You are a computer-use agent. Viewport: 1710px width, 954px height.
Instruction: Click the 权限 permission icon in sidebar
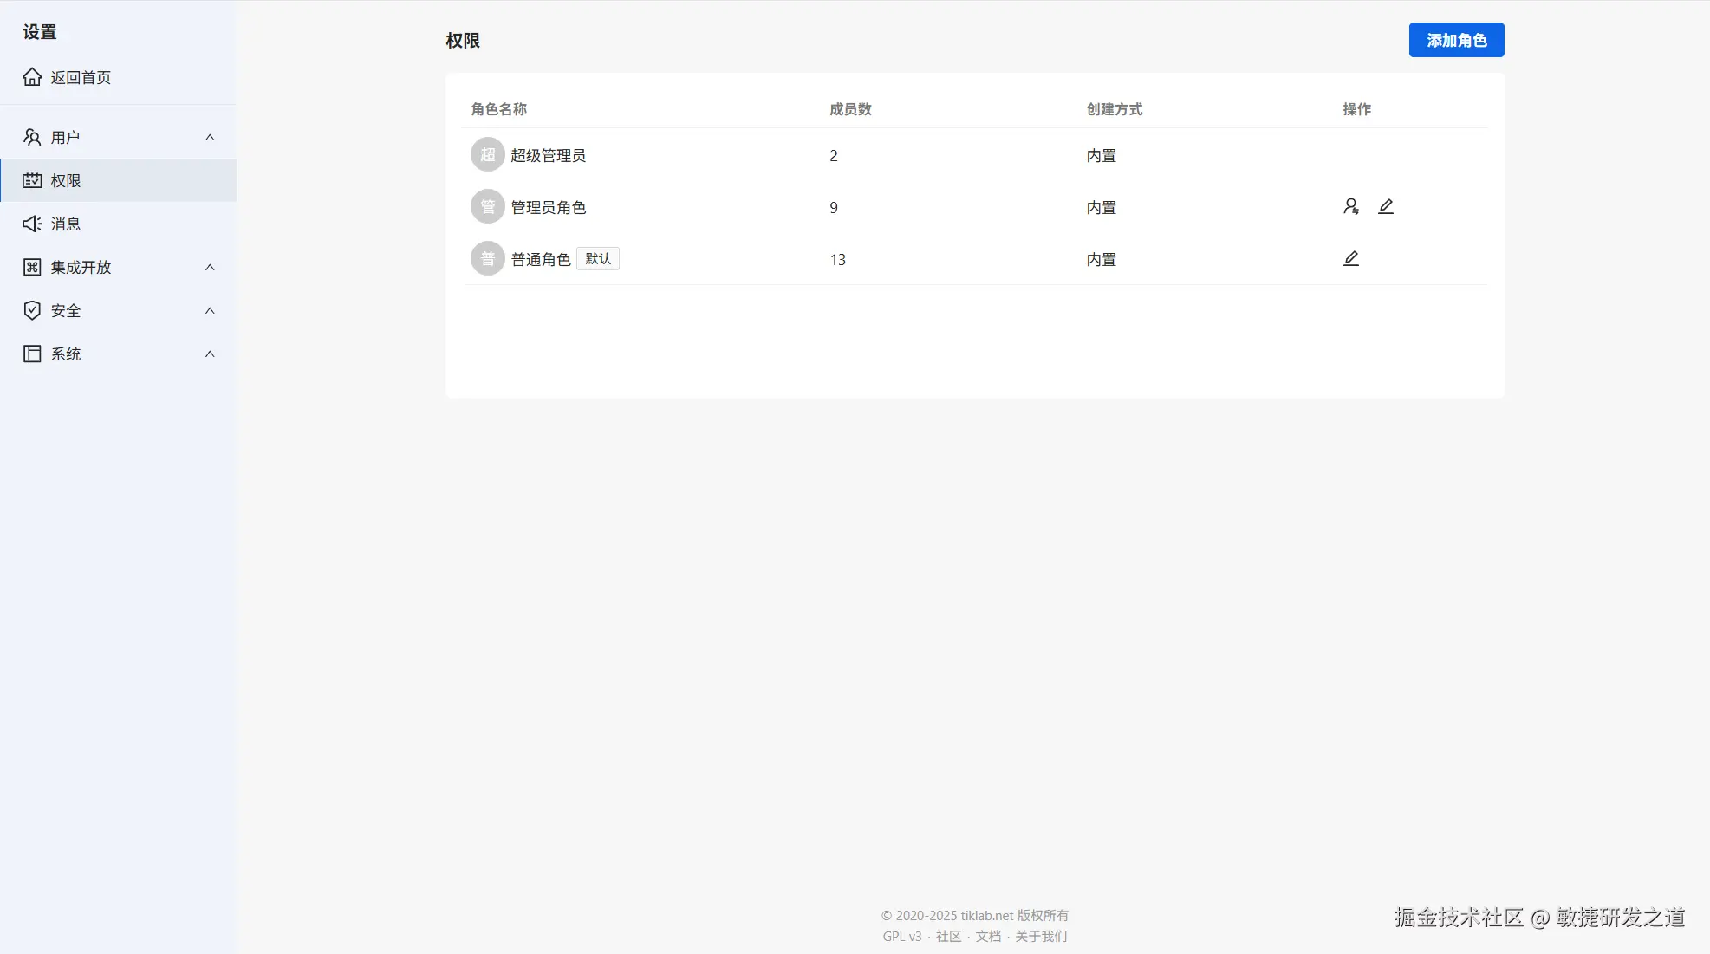click(x=32, y=180)
